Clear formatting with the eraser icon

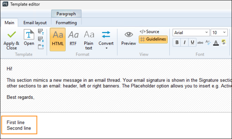pos(208,43)
